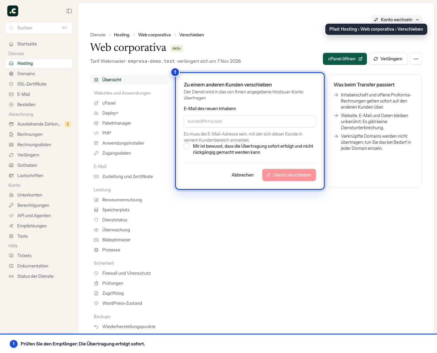Screen dimensions: 437x353
Task: Click the Paketmanager box icon
Action: 96,123
